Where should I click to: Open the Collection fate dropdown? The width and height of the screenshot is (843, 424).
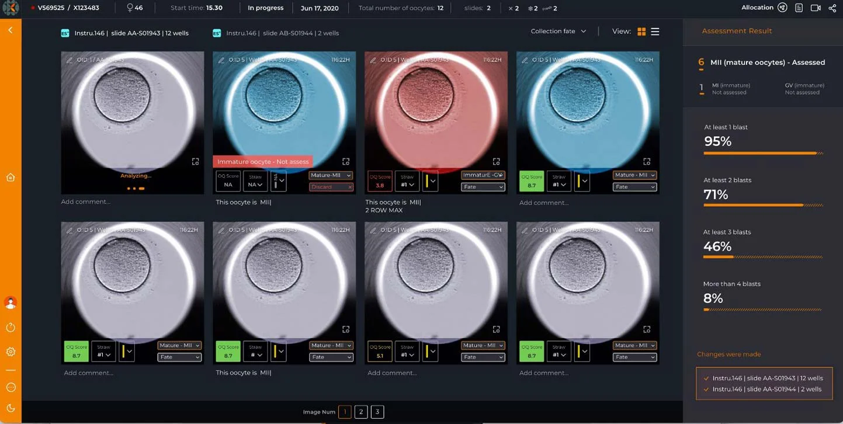[x=558, y=32]
